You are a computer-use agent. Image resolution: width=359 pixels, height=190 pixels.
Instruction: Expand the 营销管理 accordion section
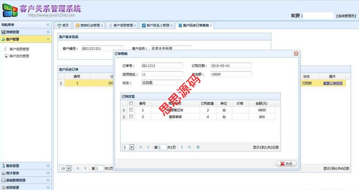(x=48, y=32)
